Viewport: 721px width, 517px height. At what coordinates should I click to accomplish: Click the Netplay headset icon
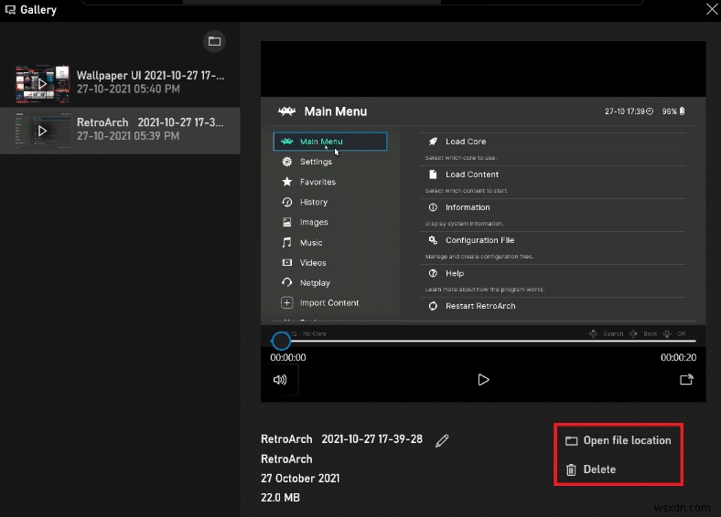coord(287,282)
